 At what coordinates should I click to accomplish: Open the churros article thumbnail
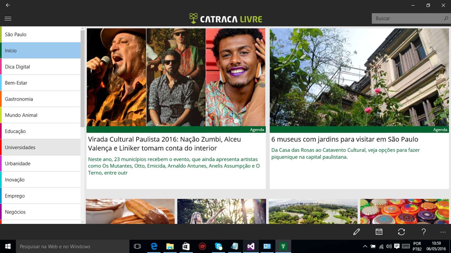point(130,211)
